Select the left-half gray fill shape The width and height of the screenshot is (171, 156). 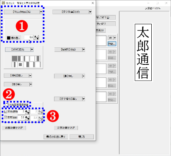(x=21, y=59)
